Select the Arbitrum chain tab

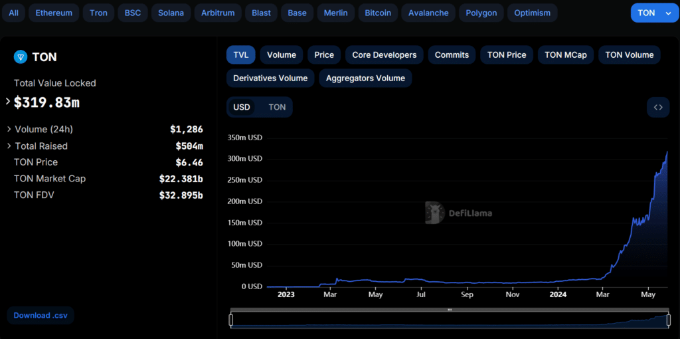click(x=218, y=13)
